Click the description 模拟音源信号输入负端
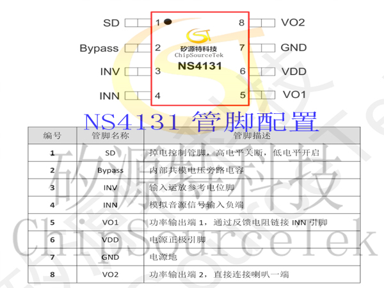 click(196, 205)
